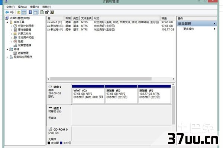Click NTFS cell in the Win7 (C:) row
This screenshot has width=223, height=148.
point(84,22)
